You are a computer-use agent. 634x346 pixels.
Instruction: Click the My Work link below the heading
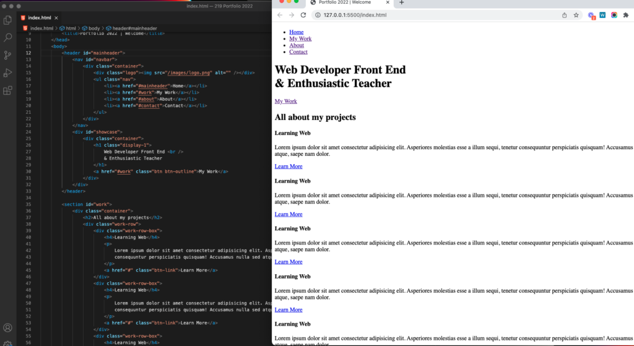coord(286,101)
